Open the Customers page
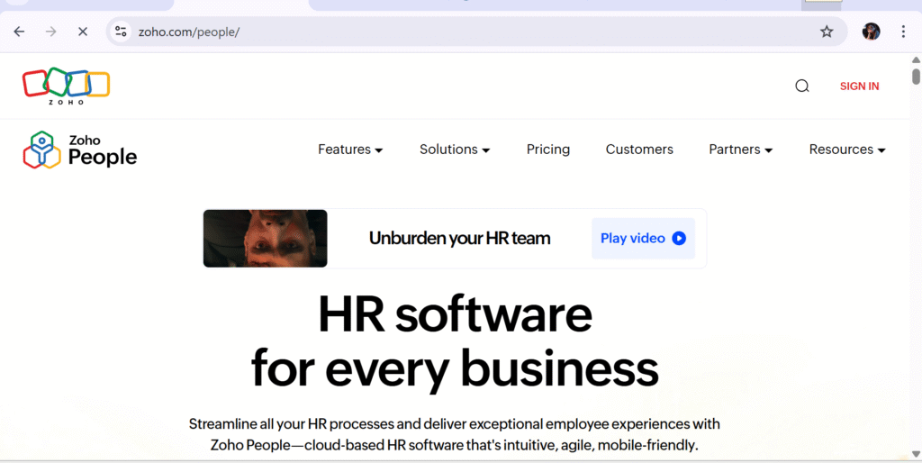This screenshot has width=922, height=463. tap(639, 150)
